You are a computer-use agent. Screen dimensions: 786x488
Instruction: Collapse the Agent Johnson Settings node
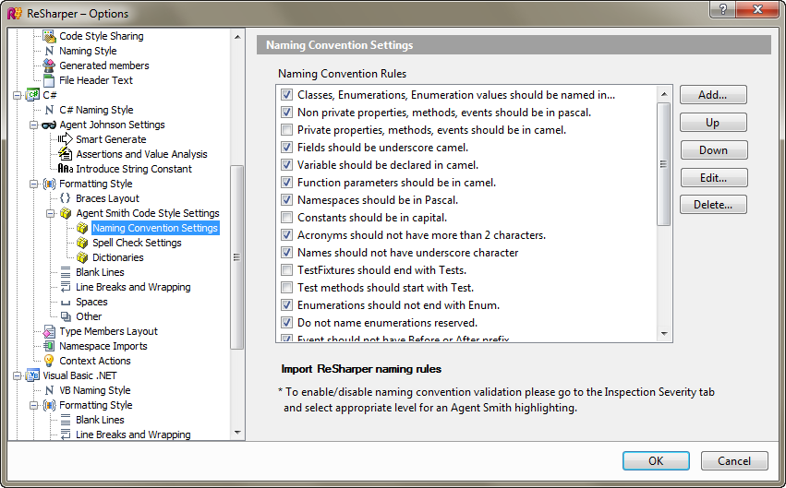[x=33, y=125]
